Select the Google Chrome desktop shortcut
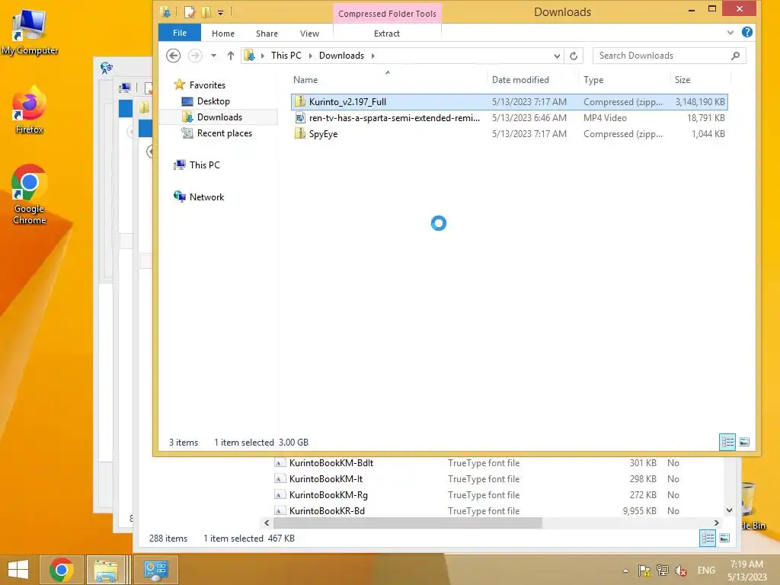 [30, 194]
